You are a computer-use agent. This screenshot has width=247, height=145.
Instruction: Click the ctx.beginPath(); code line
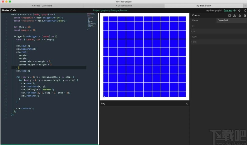click(26, 49)
